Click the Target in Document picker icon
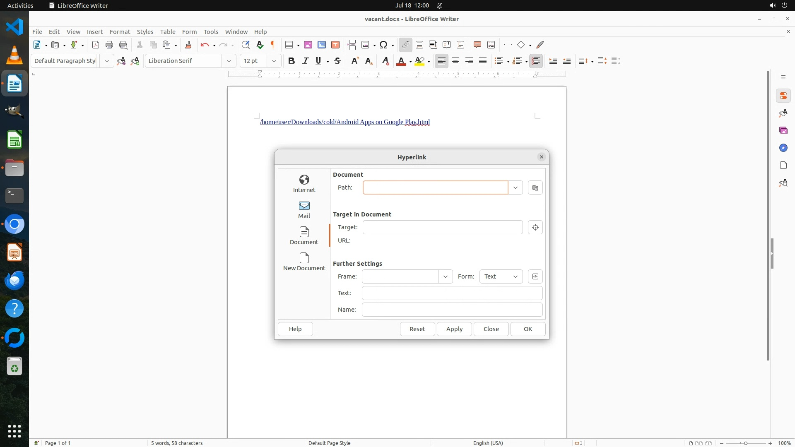The width and height of the screenshot is (795, 447). pos(535,227)
